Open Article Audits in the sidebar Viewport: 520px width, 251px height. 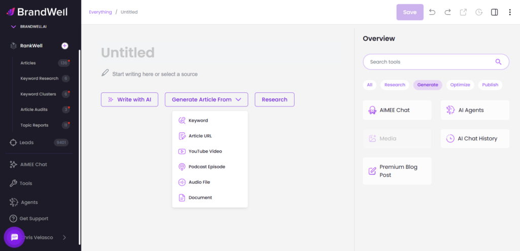click(34, 110)
